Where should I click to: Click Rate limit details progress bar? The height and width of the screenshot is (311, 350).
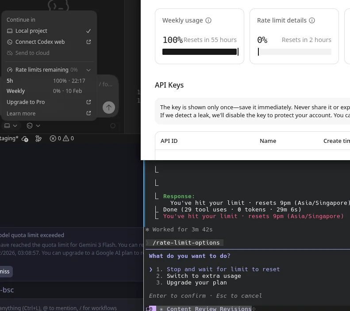(294, 52)
